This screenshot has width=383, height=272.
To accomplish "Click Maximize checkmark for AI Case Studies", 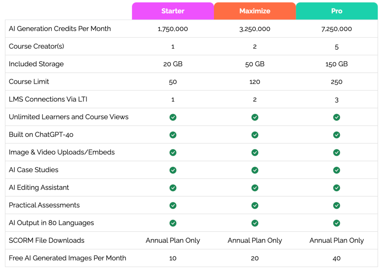I will tap(255, 170).
